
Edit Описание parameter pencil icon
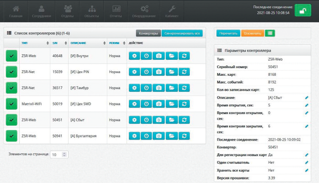tap(307, 98)
